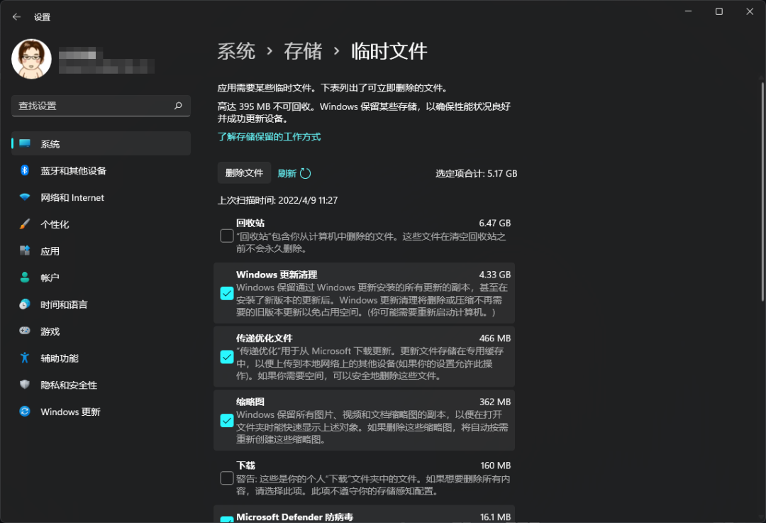Click the 466 MB size value

coord(495,338)
